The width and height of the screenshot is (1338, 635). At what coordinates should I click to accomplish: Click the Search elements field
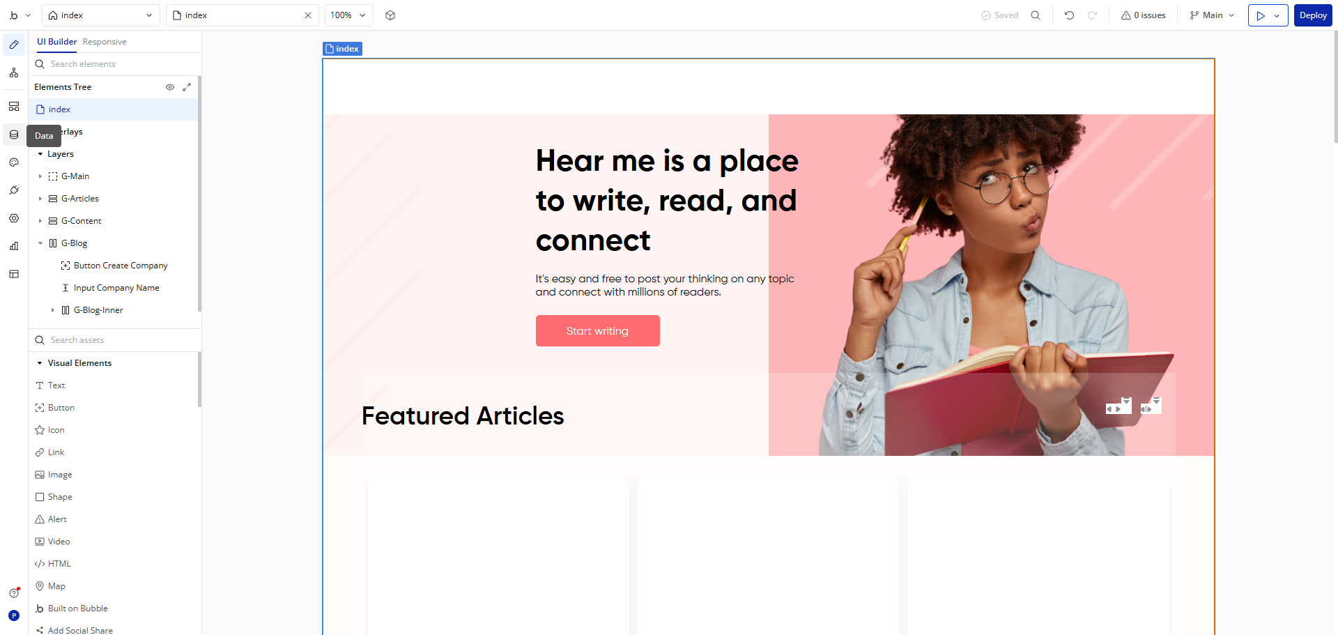115,64
